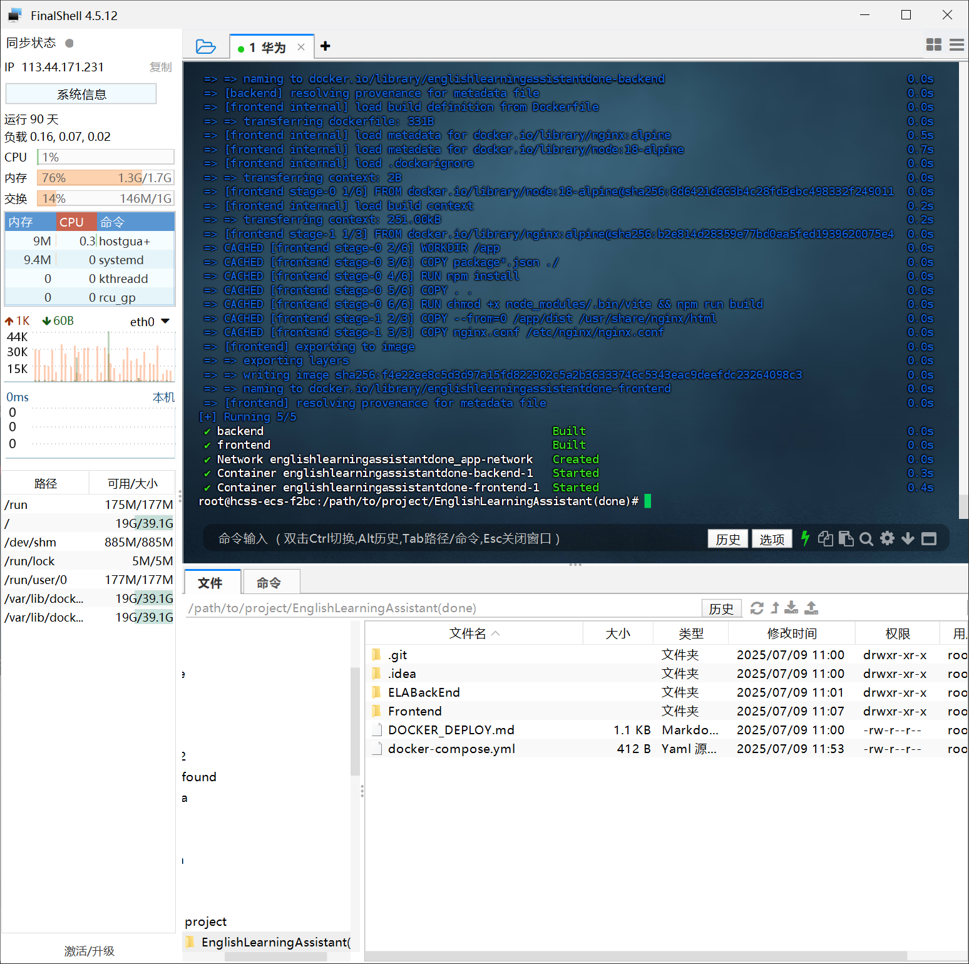
Task: Select the hostgua+ process row
Action: 90,241
